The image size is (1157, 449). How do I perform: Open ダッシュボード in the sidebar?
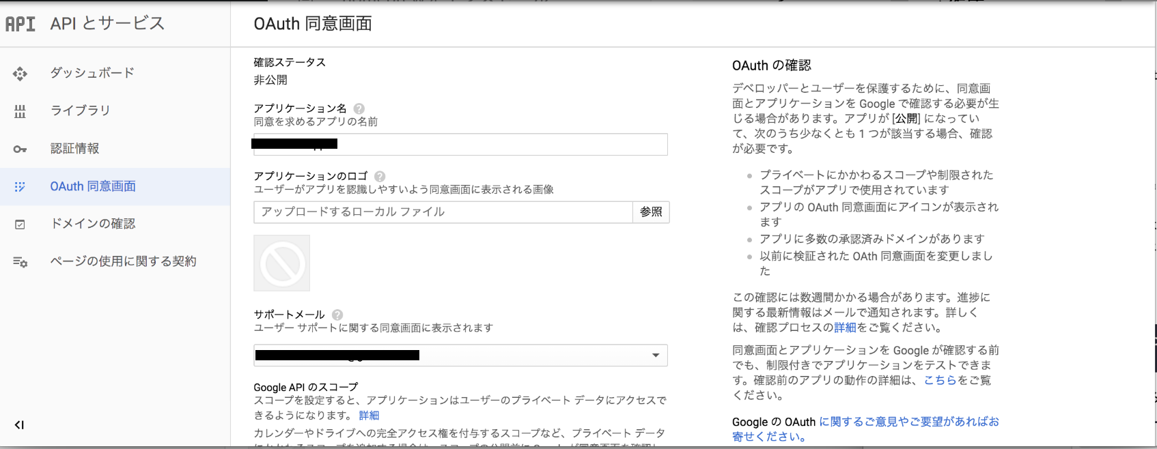pyautogui.click(x=92, y=73)
